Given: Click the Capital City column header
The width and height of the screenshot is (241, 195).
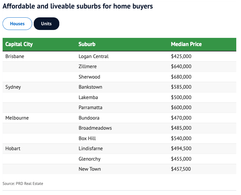Looking at the screenshot, I should [x=19, y=44].
